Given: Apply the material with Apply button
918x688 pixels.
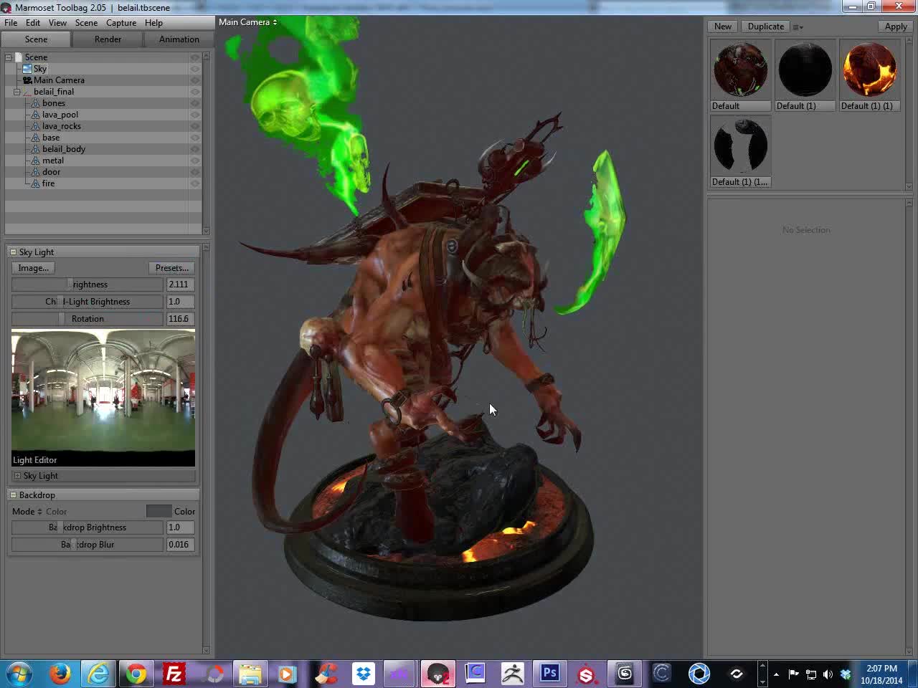Looking at the screenshot, I should 896,27.
